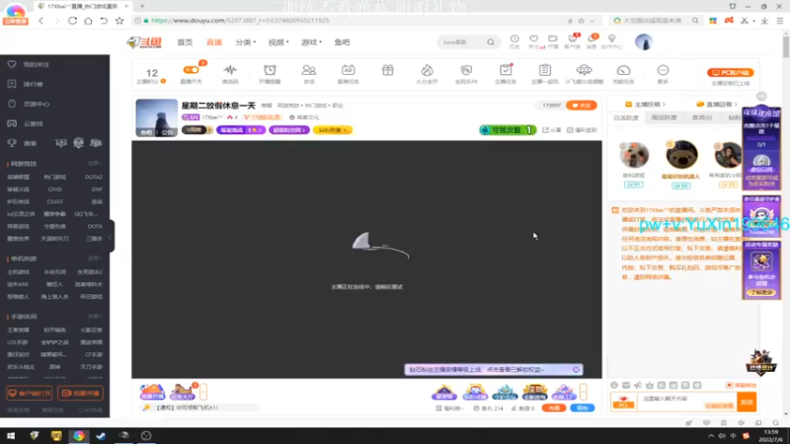Expand the 分类 dropdown menu
Image resolution: width=790 pixels, height=444 pixels.
click(245, 42)
